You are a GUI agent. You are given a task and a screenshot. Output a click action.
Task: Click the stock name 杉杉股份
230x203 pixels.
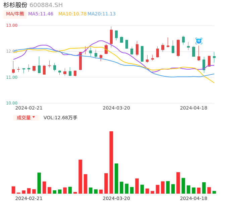pyautogui.click(x=15, y=5)
